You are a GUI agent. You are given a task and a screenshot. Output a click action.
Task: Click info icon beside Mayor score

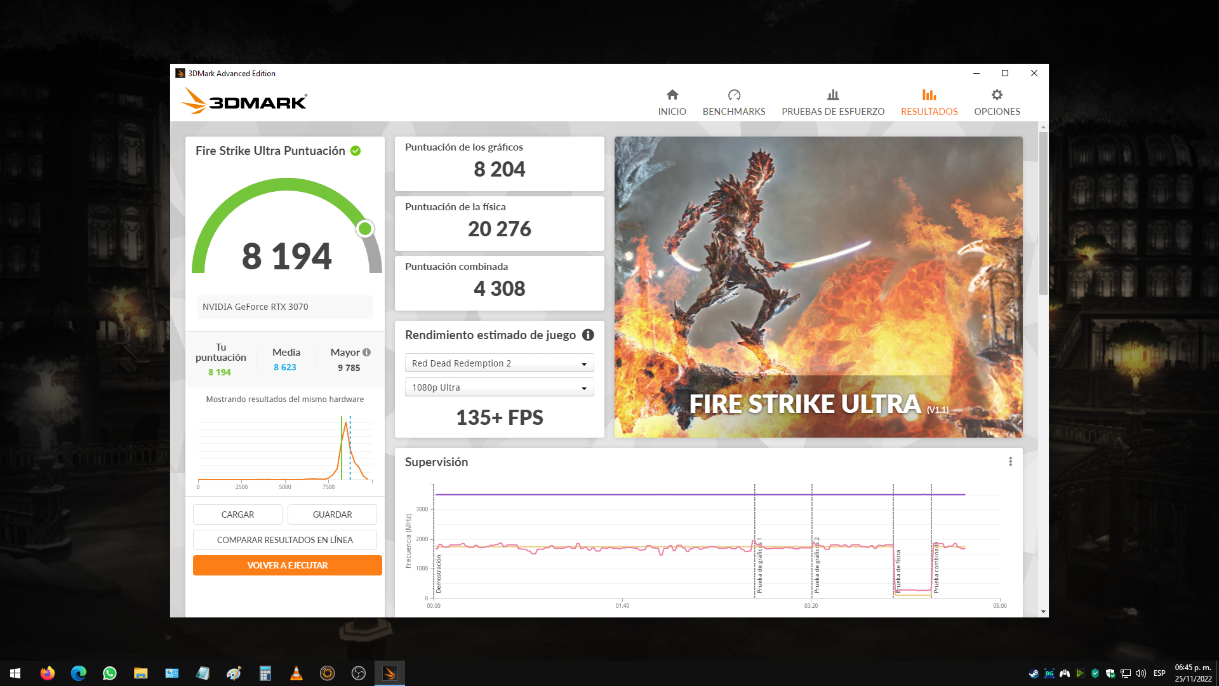[367, 352]
